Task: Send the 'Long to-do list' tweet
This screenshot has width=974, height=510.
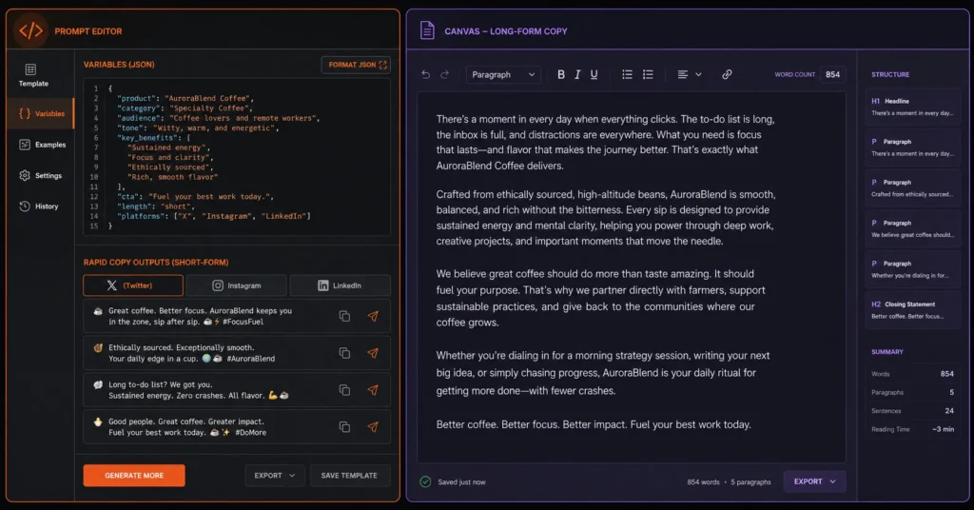Action: (x=373, y=390)
